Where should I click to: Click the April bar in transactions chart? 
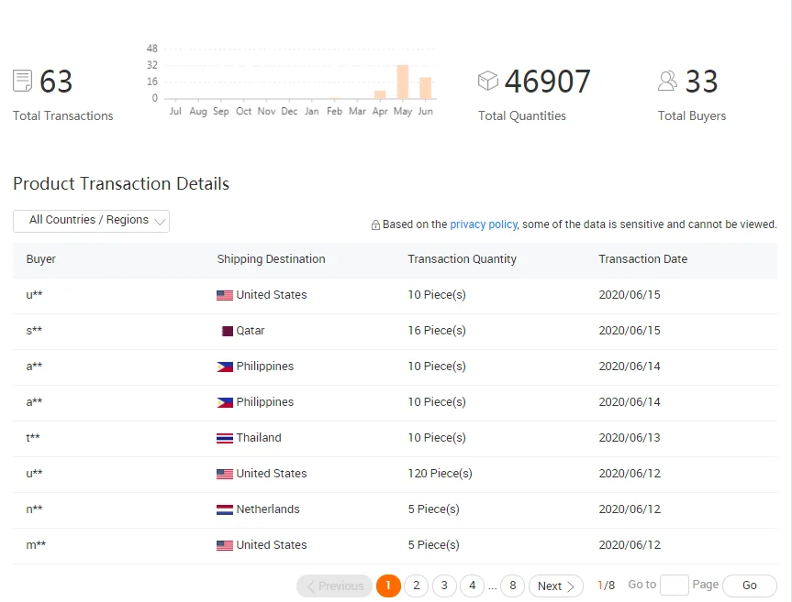click(x=380, y=94)
